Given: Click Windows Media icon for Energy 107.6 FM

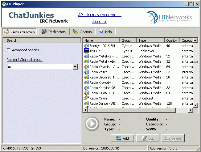Looking at the screenshot, I should [x=86, y=46].
